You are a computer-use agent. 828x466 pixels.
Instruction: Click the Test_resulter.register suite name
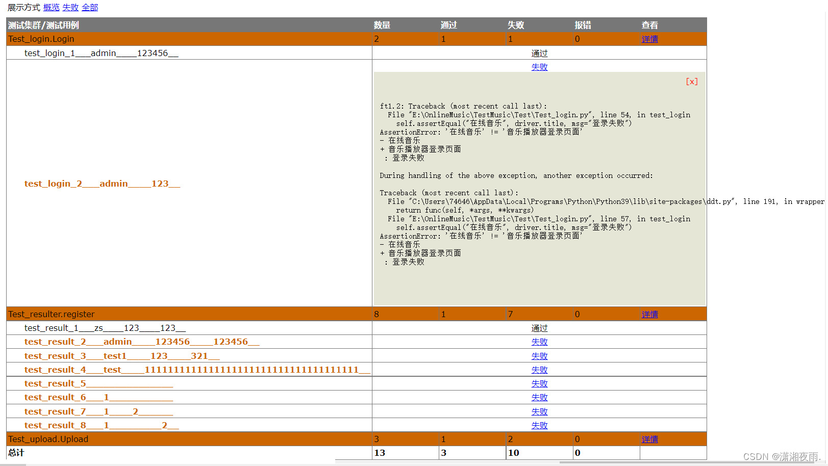pyautogui.click(x=52, y=315)
